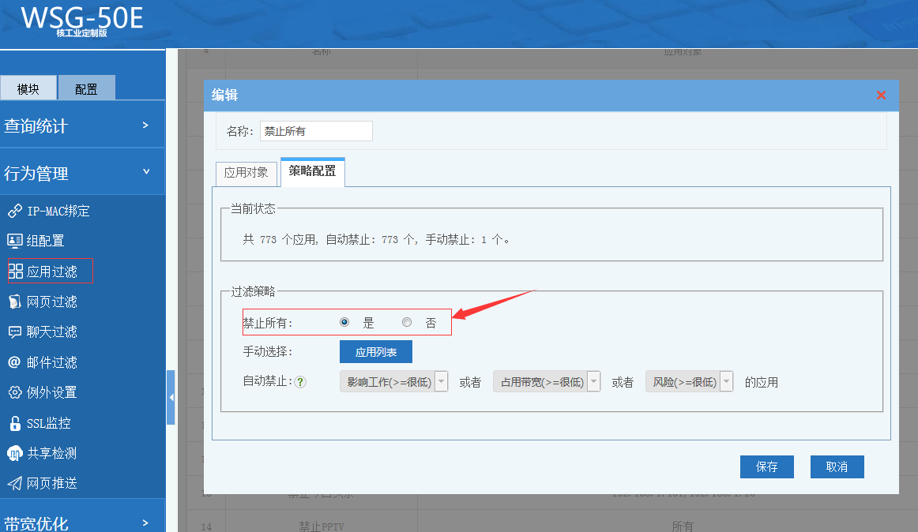Switch to the 应用对象 tab
The image size is (918, 532).
tap(246, 172)
